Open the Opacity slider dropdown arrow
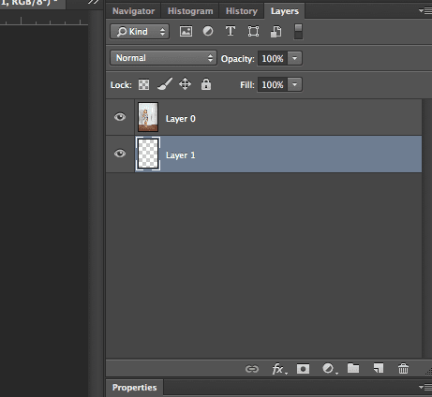The width and height of the screenshot is (432, 397). tap(294, 58)
